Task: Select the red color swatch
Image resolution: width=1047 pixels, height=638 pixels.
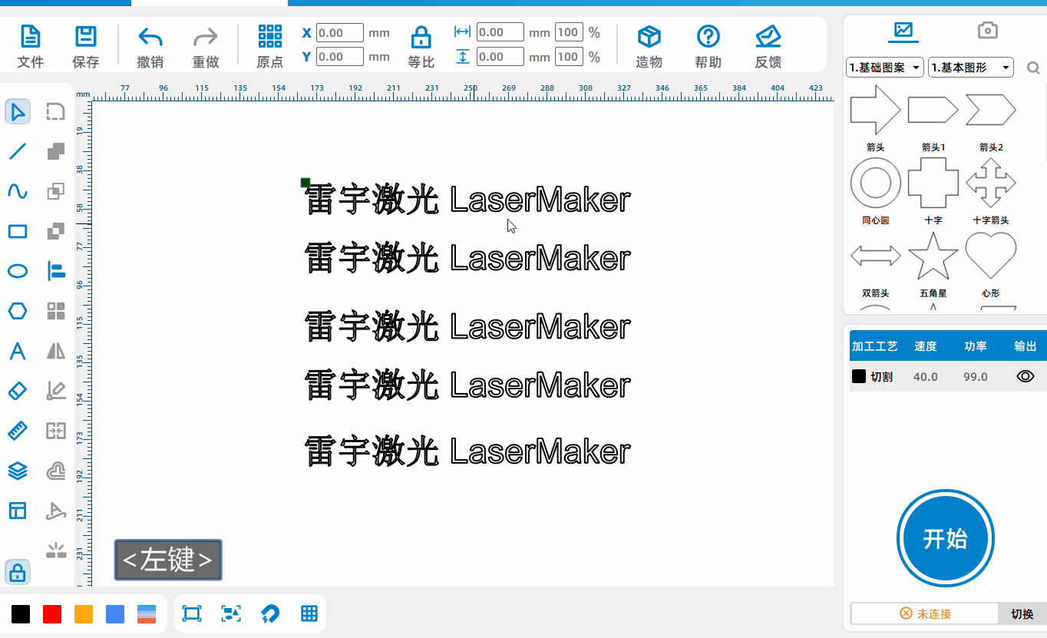Action: pyautogui.click(x=52, y=613)
